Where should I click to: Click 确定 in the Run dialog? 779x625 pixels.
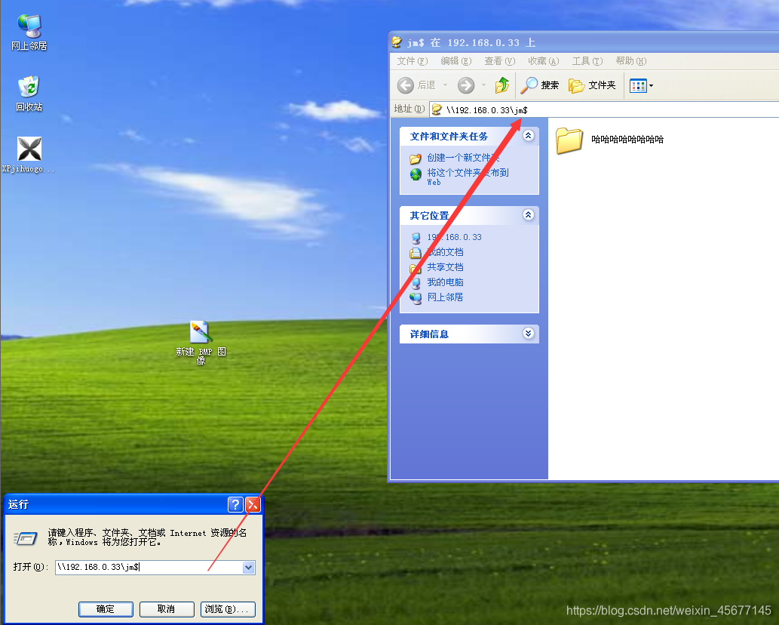(x=106, y=609)
